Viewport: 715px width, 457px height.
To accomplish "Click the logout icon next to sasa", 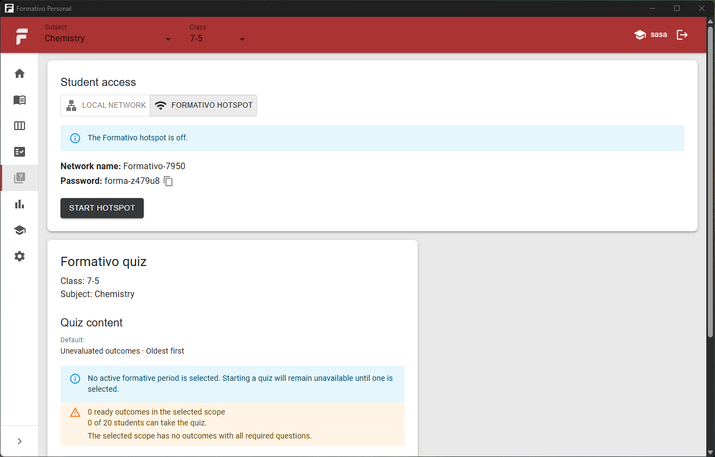I will tap(682, 35).
